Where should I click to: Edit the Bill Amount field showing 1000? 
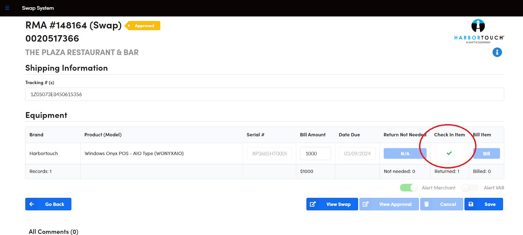(315, 154)
